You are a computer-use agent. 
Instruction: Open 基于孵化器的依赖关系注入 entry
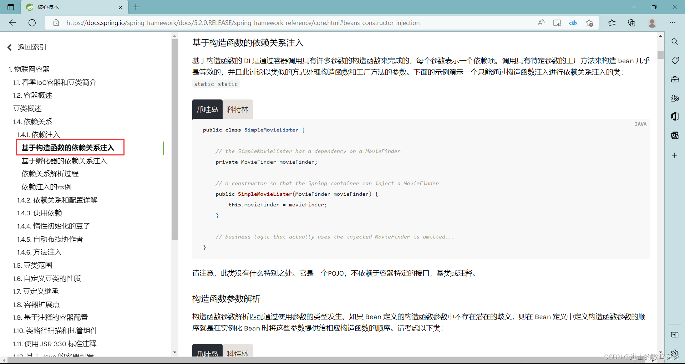click(x=64, y=161)
